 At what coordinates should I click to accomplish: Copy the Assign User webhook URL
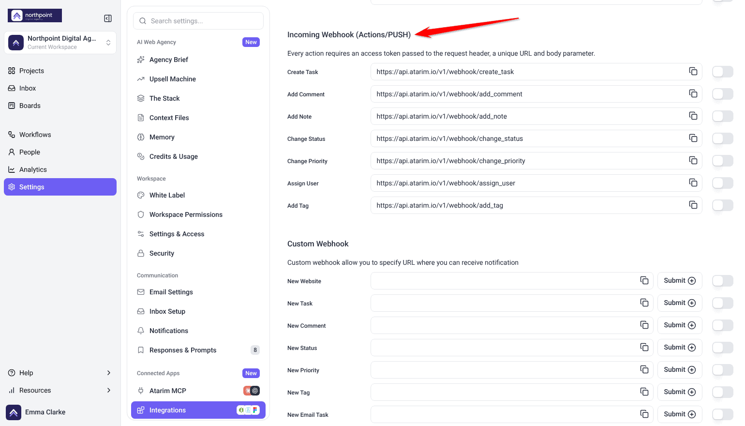click(693, 183)
